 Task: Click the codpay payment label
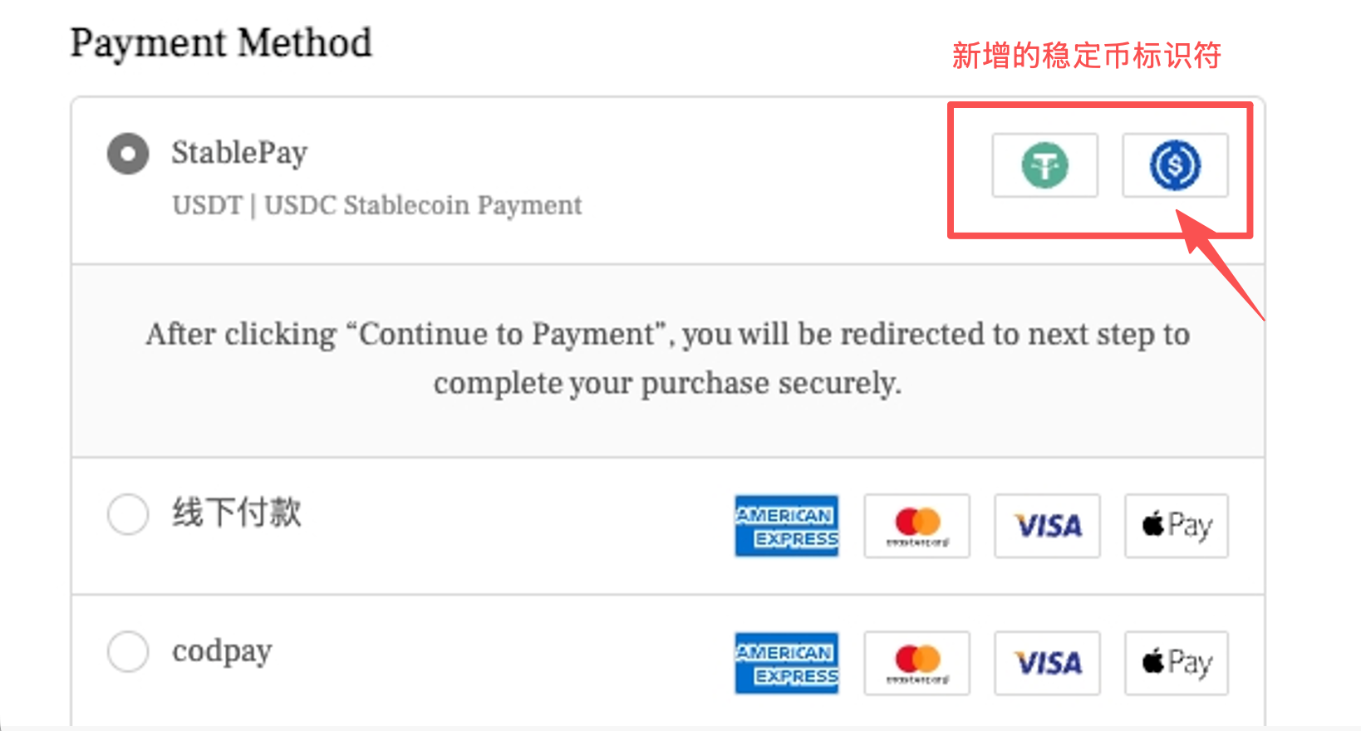[222, 651]
